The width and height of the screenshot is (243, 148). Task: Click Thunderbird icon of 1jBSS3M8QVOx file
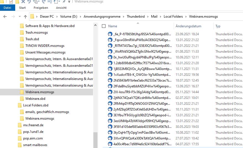pos(110,69)
